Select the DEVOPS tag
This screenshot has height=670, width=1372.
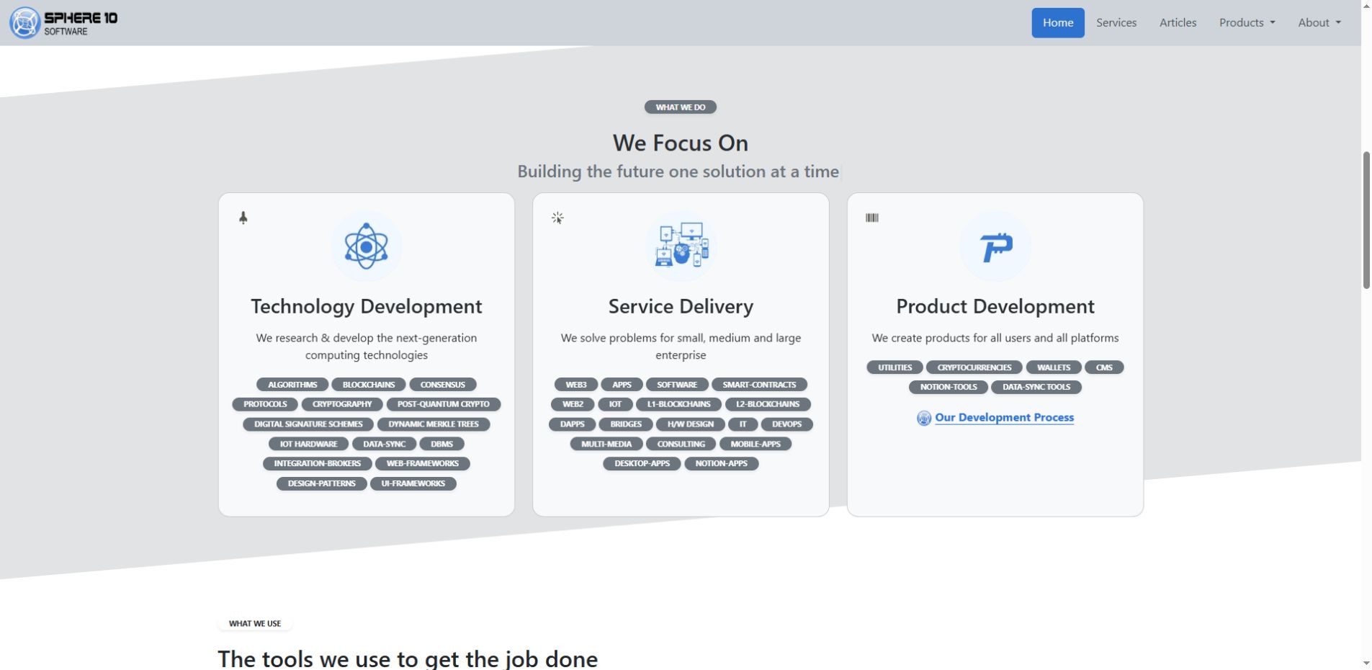click(x=786, y=424)
